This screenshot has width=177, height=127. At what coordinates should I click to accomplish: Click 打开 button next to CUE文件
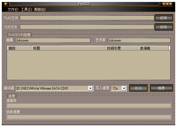tap(164, 27)
